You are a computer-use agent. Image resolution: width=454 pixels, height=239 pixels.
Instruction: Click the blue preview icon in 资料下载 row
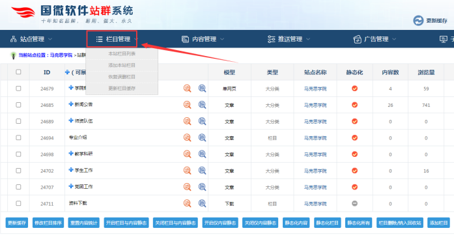[x=202, y=203]
